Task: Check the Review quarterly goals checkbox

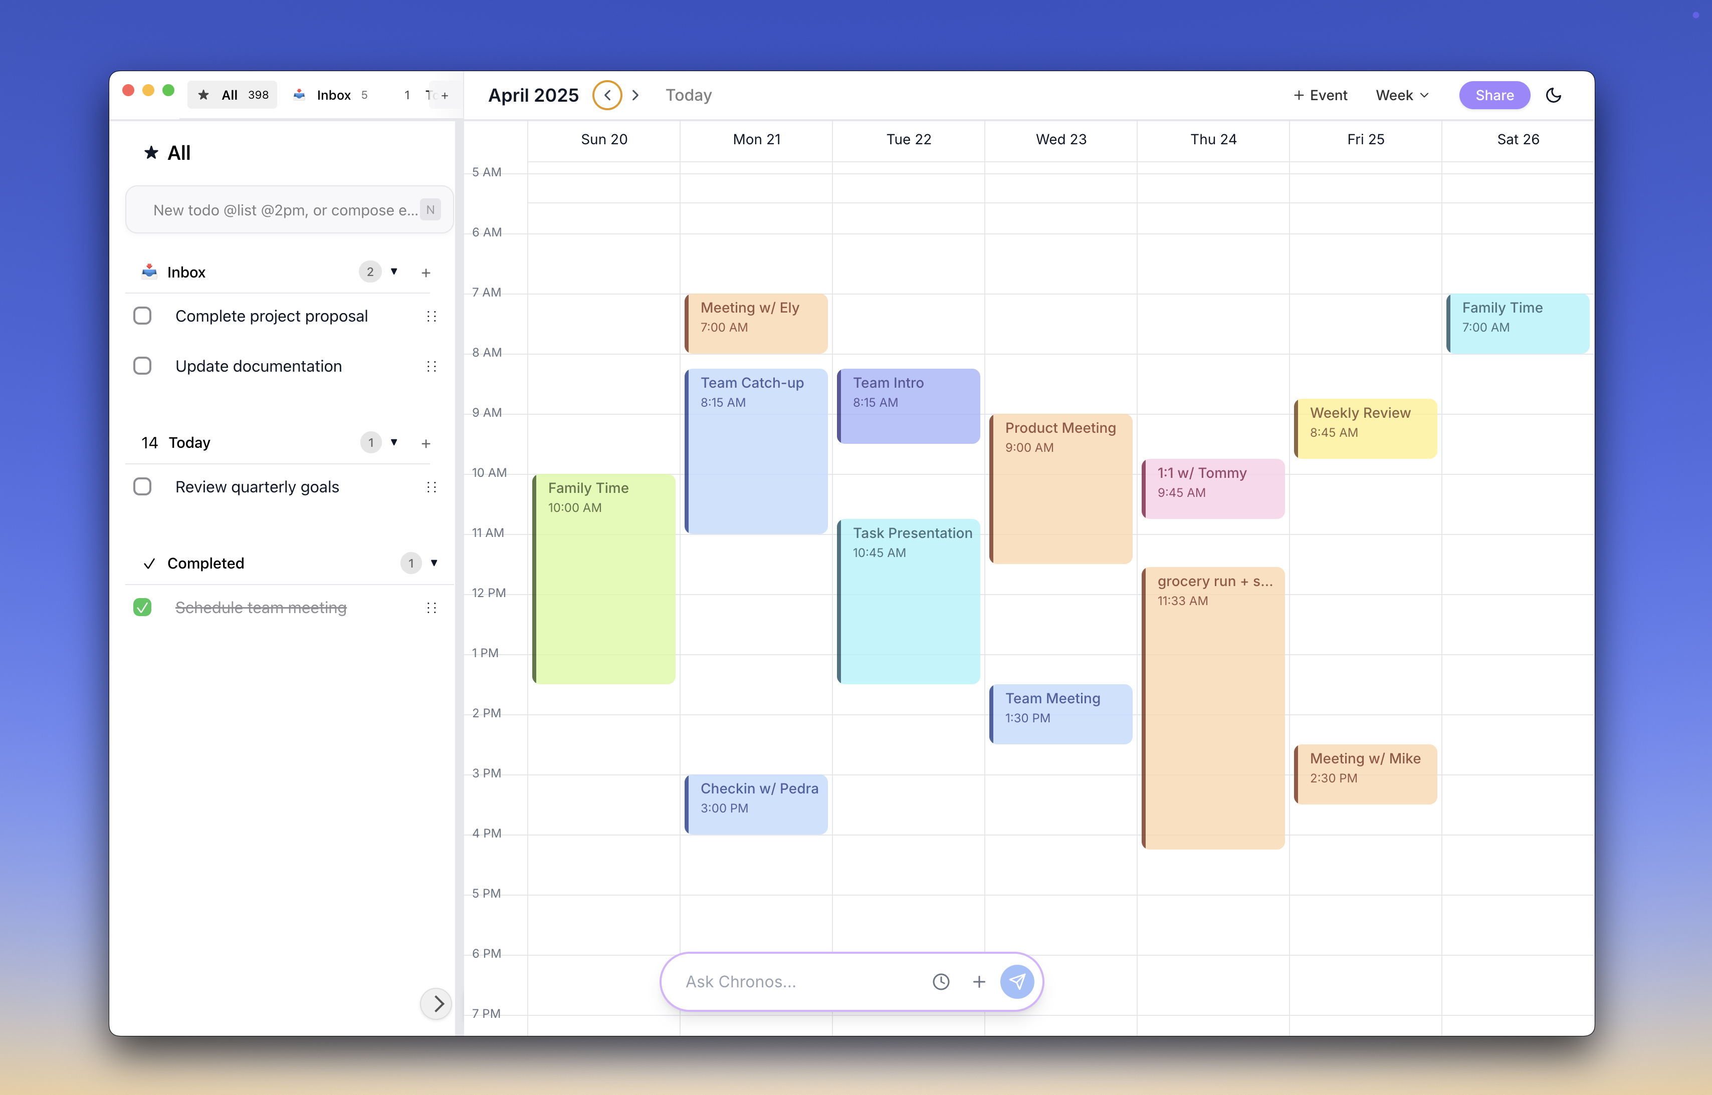Action: point(142,486)
